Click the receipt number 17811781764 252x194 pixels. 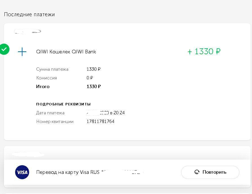point(100,122)
